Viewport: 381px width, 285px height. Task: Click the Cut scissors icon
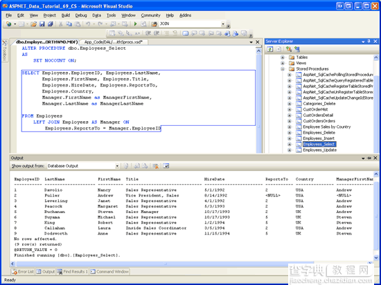pyautogui.click(x=61, y=24)
